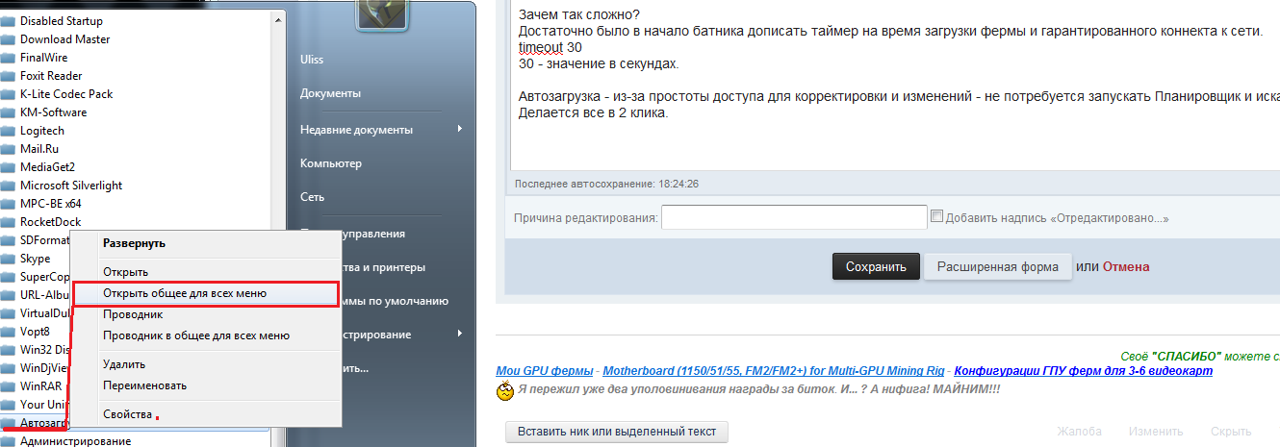Click the Foxit Reader folder icon

pyautogui.click(x=8, y=76)
